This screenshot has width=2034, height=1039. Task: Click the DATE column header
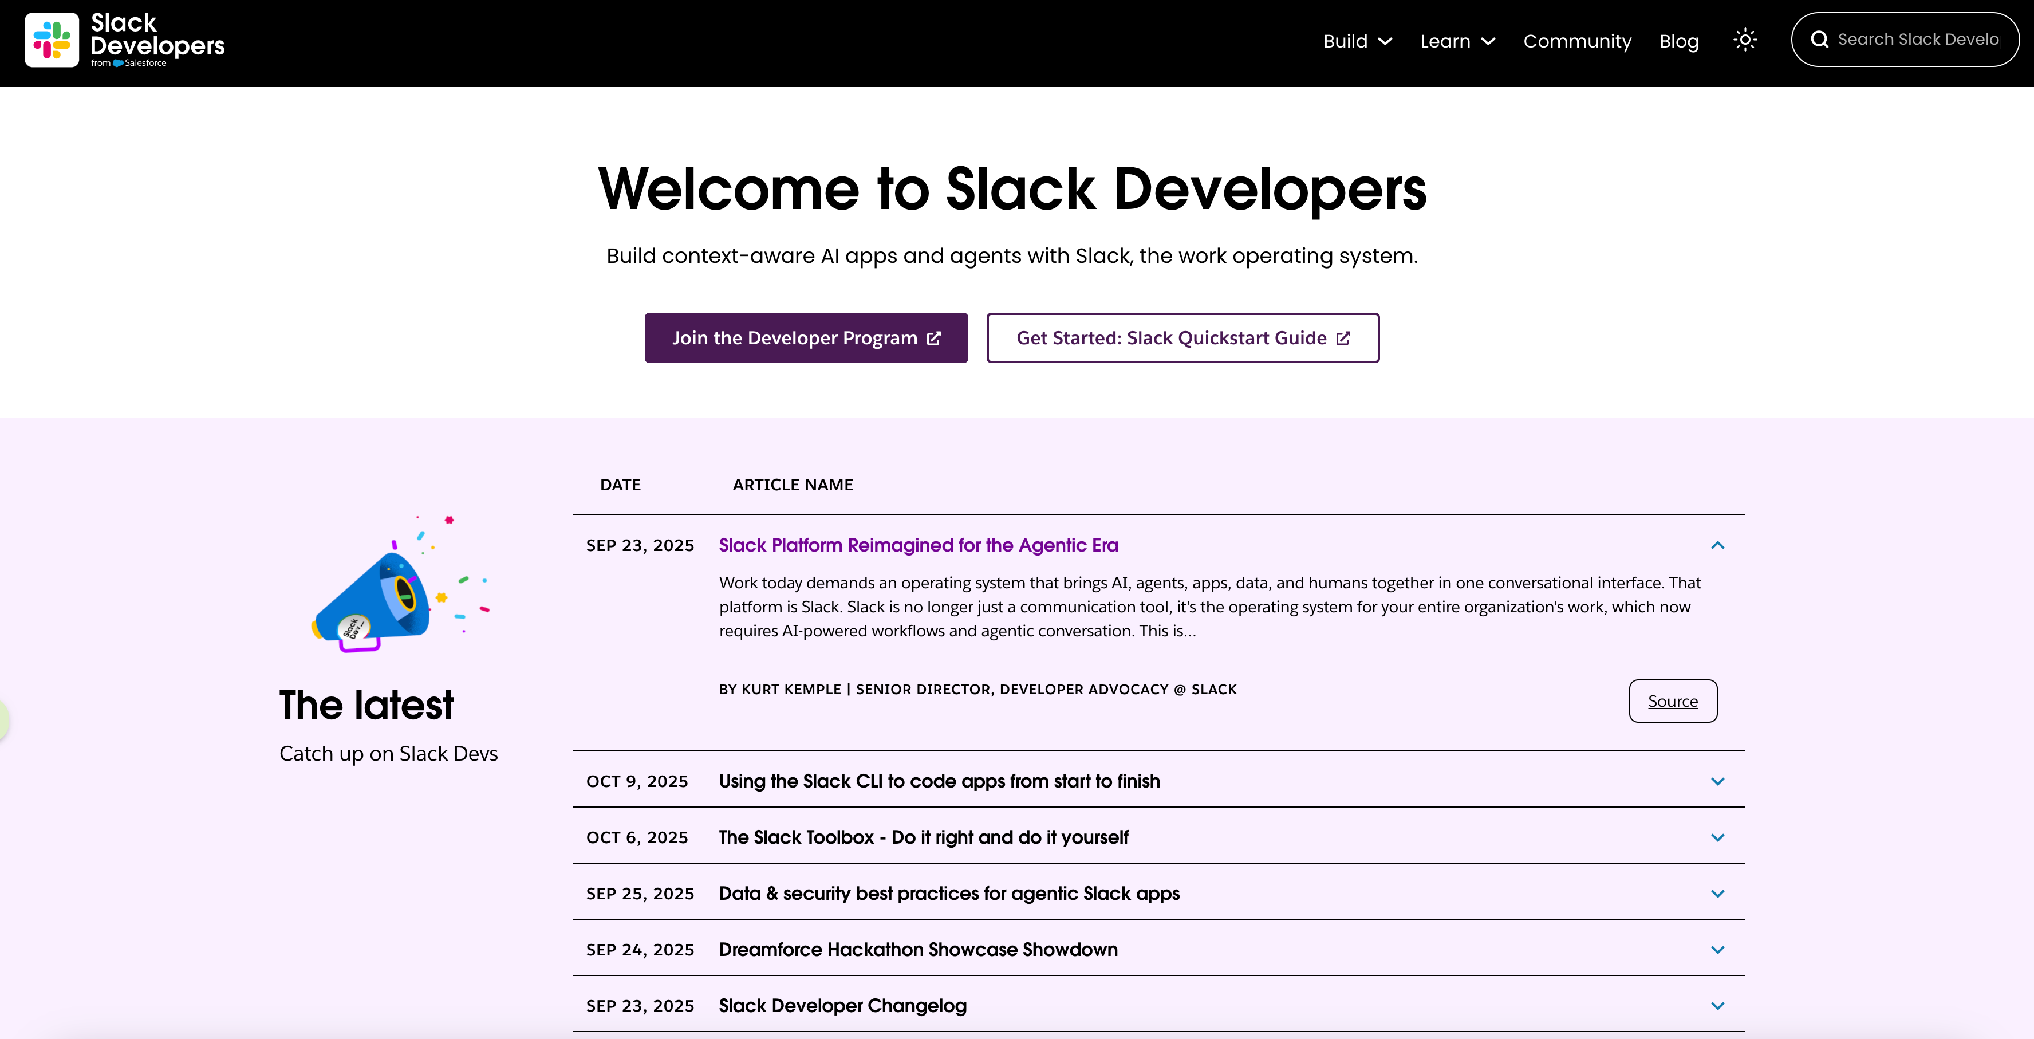[x=621, y=485]
